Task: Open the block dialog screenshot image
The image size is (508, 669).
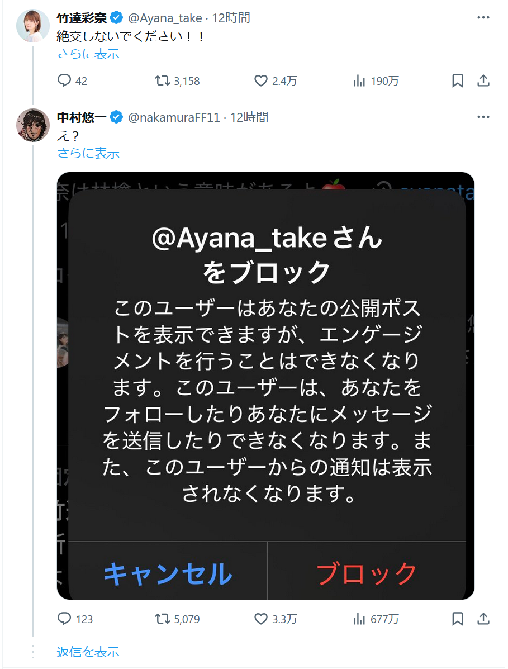Action: pyautogui.click(x=265, y=386)
